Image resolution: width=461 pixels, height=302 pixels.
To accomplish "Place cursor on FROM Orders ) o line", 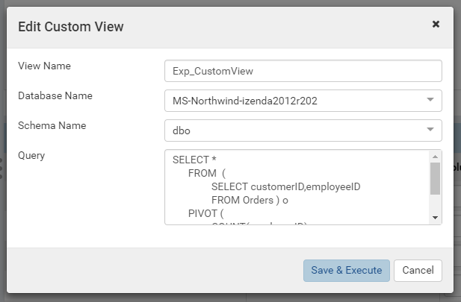I will pos(250,200).
